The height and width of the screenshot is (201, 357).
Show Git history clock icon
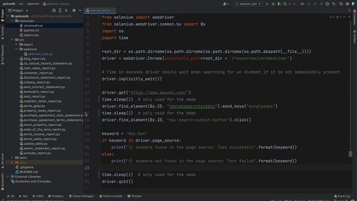tap(327, 4)
